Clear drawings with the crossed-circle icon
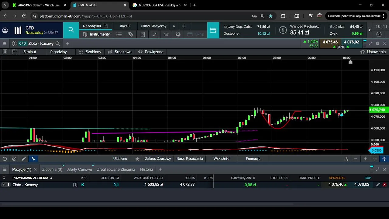 click(x=14, y=159)
